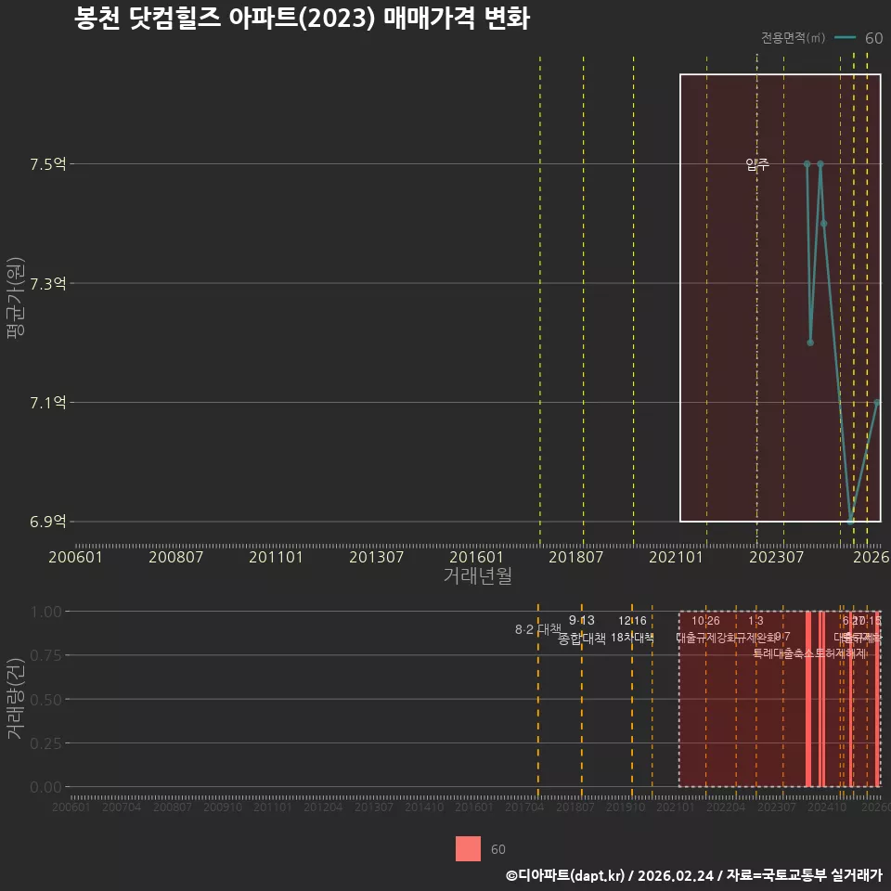Click the 1·3 policy marker label

tap(755, 621)
